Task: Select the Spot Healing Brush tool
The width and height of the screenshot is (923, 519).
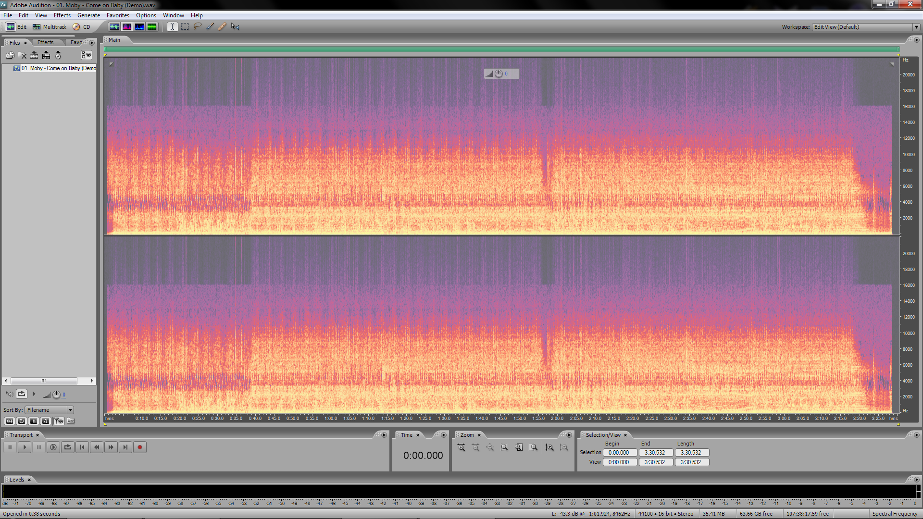Action: pos(222,27)
